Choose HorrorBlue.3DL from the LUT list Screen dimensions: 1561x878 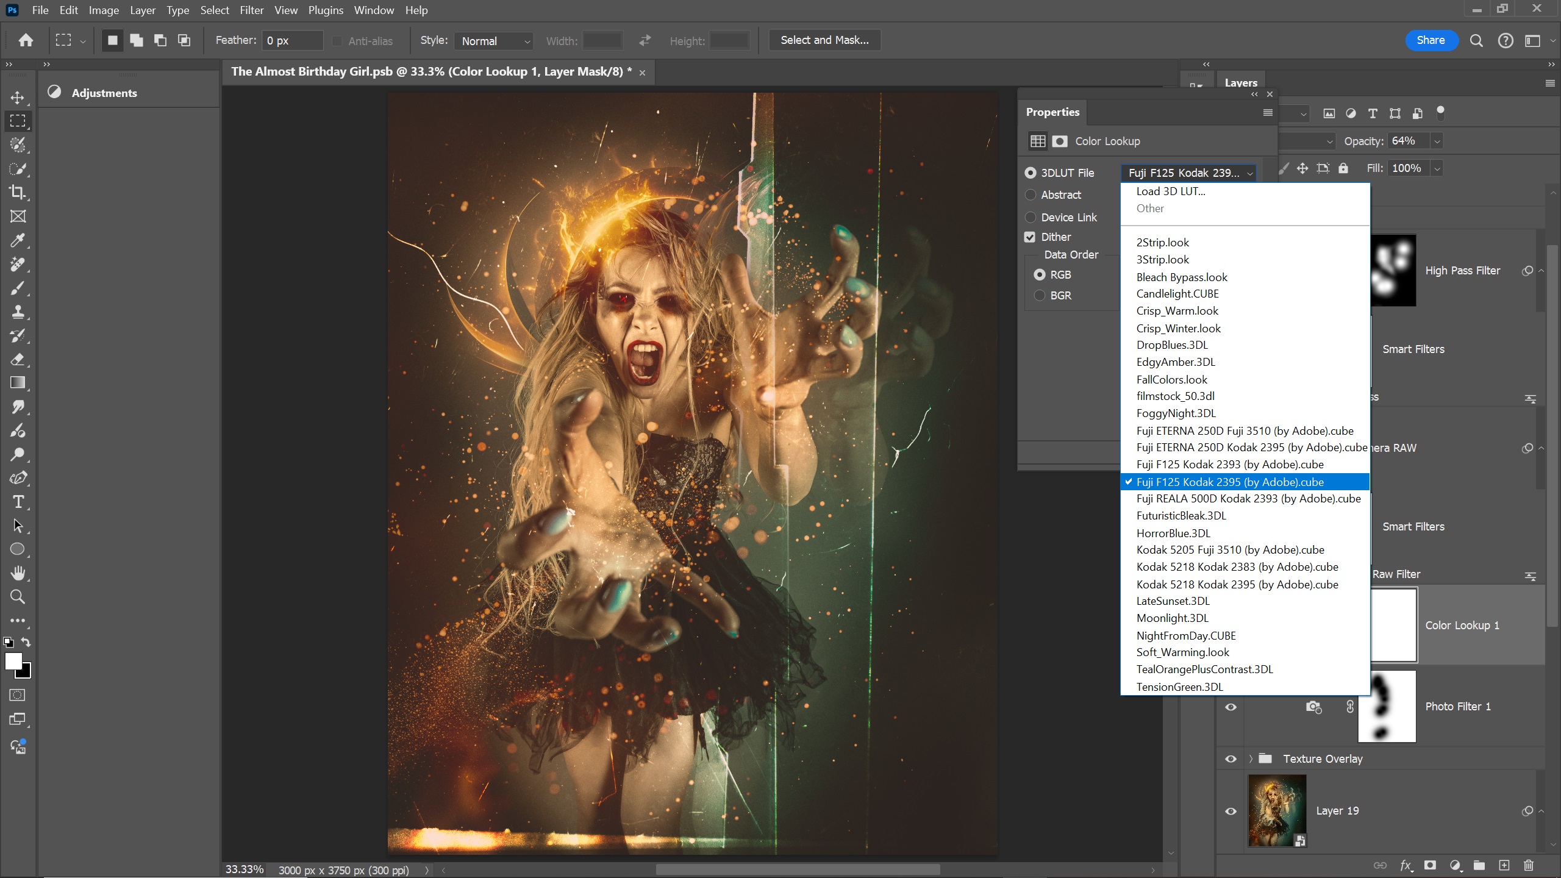(x=1173, y=533)
